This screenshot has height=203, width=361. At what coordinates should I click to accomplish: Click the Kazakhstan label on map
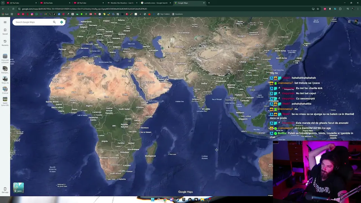(184, 33)
